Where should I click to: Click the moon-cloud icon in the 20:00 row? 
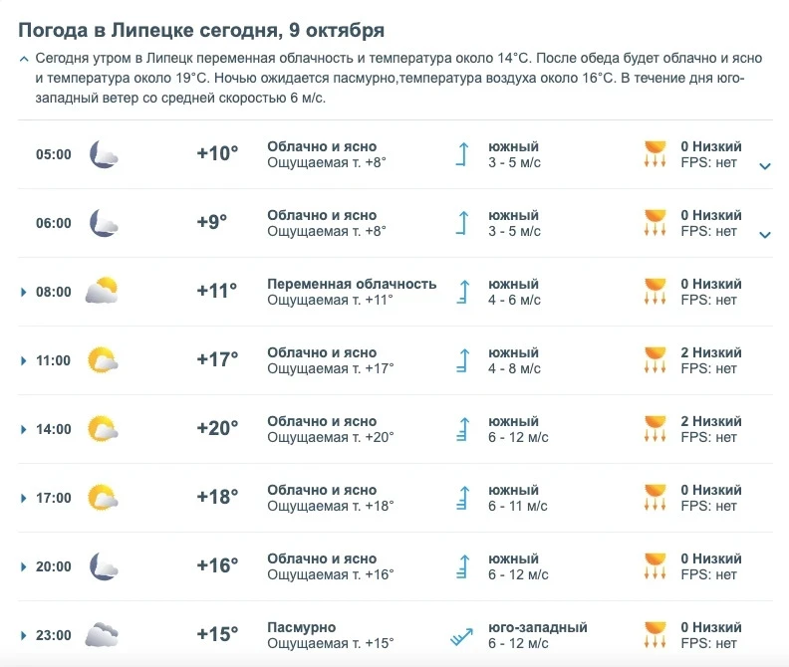coord(104,566)
